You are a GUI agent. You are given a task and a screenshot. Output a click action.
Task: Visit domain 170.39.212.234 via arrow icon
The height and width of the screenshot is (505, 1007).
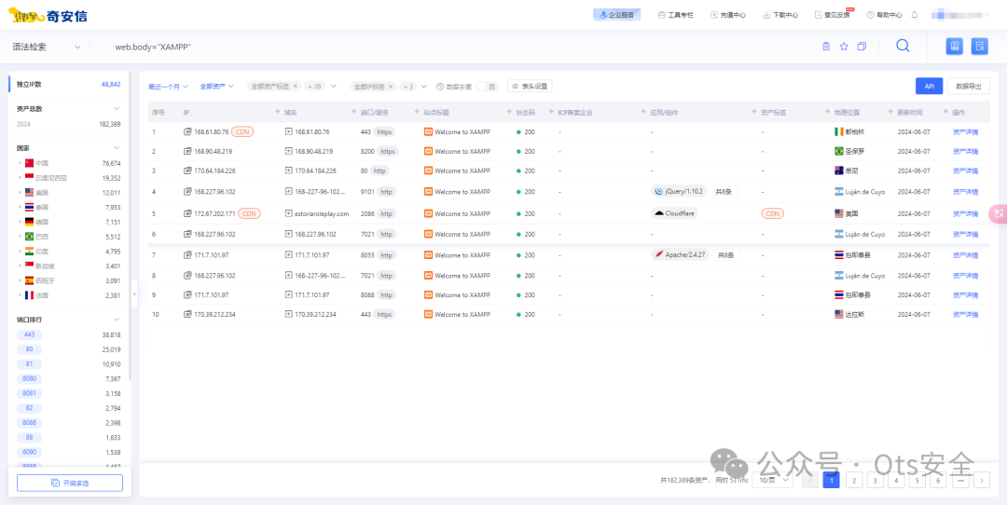(x=288, y=314)
